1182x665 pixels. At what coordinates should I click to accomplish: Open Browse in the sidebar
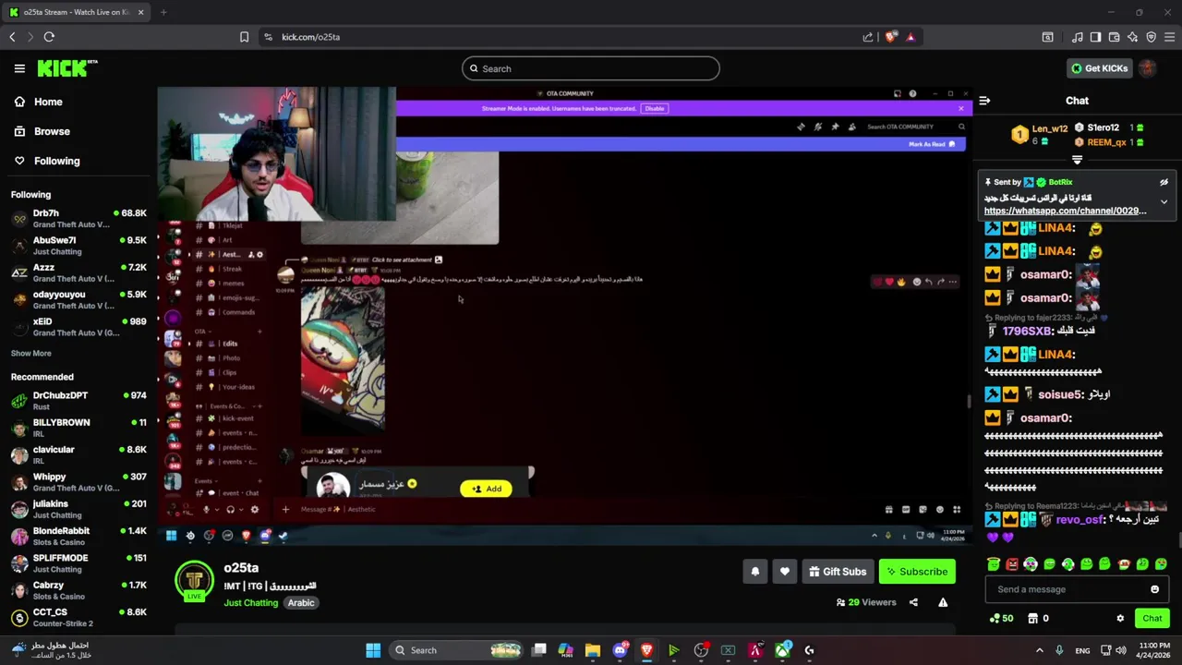52,131
